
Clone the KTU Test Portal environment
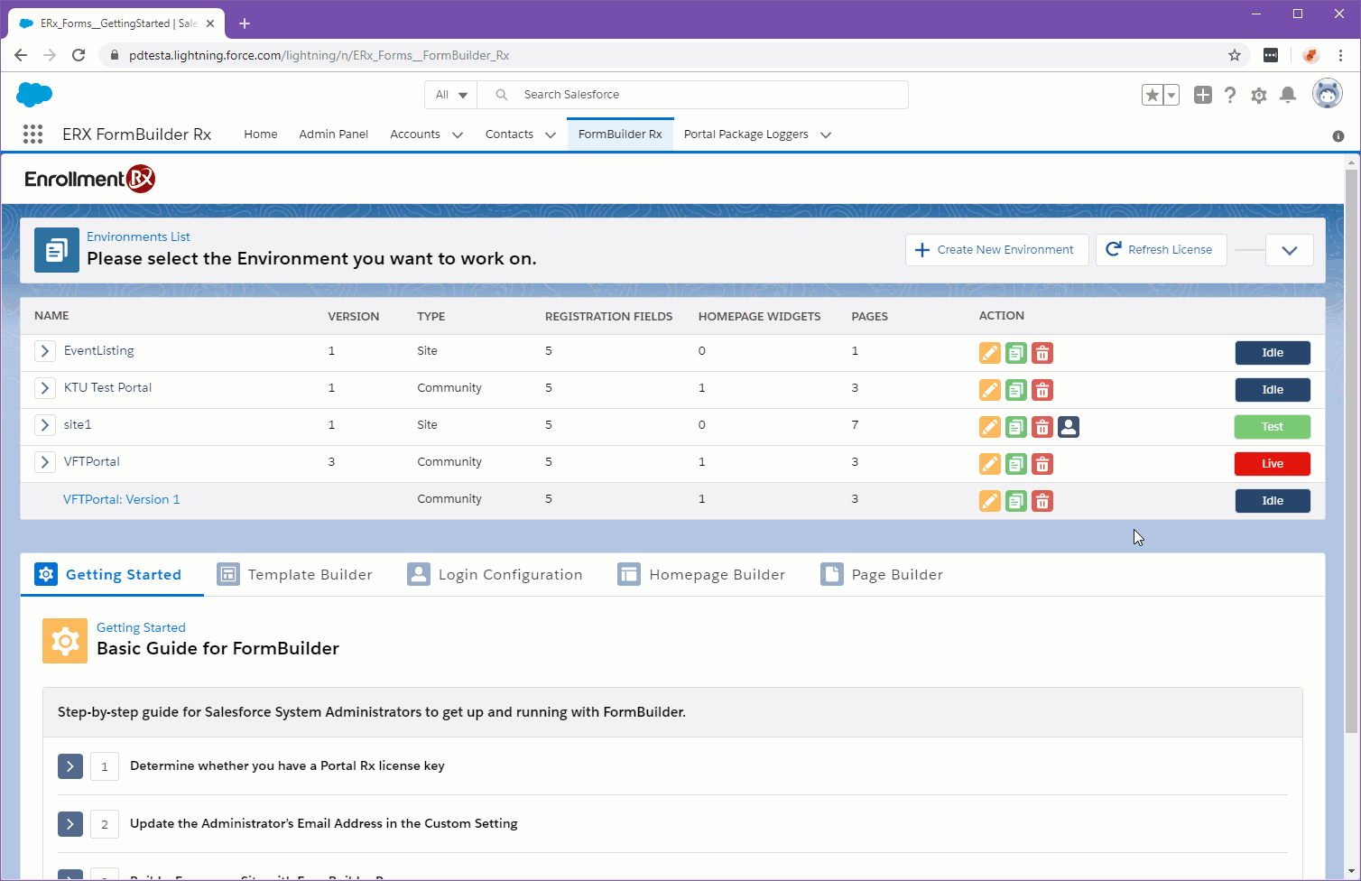point(1015,390)
